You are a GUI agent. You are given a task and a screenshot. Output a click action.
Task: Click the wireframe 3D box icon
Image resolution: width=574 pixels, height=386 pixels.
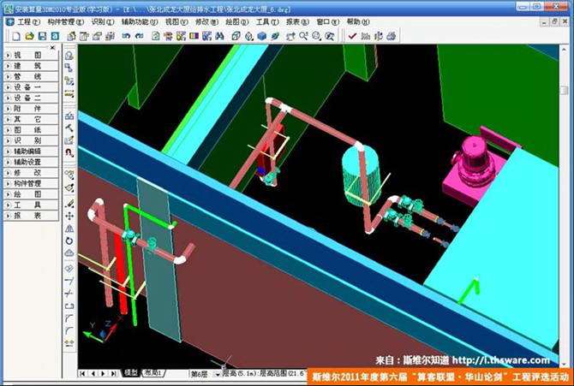click(236, 36)
